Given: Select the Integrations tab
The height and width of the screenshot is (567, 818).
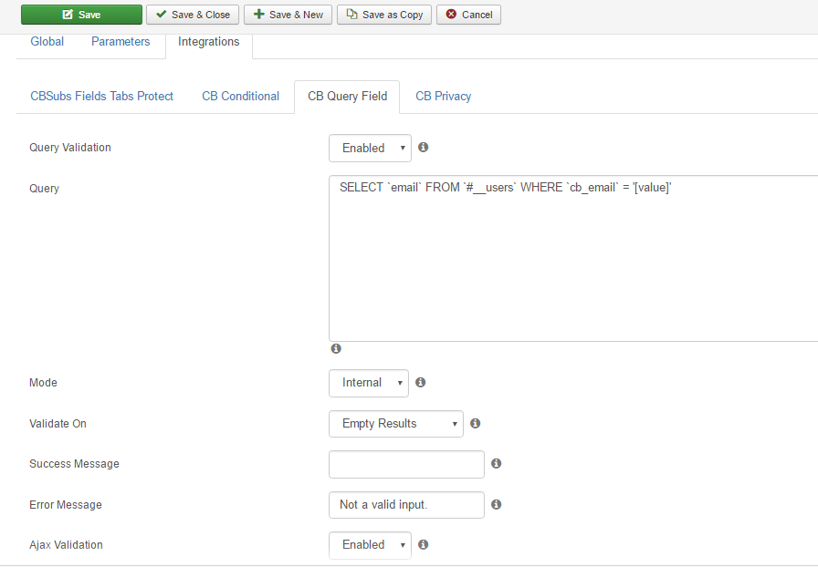Looking at the screenshot, I should coord(209,42).
